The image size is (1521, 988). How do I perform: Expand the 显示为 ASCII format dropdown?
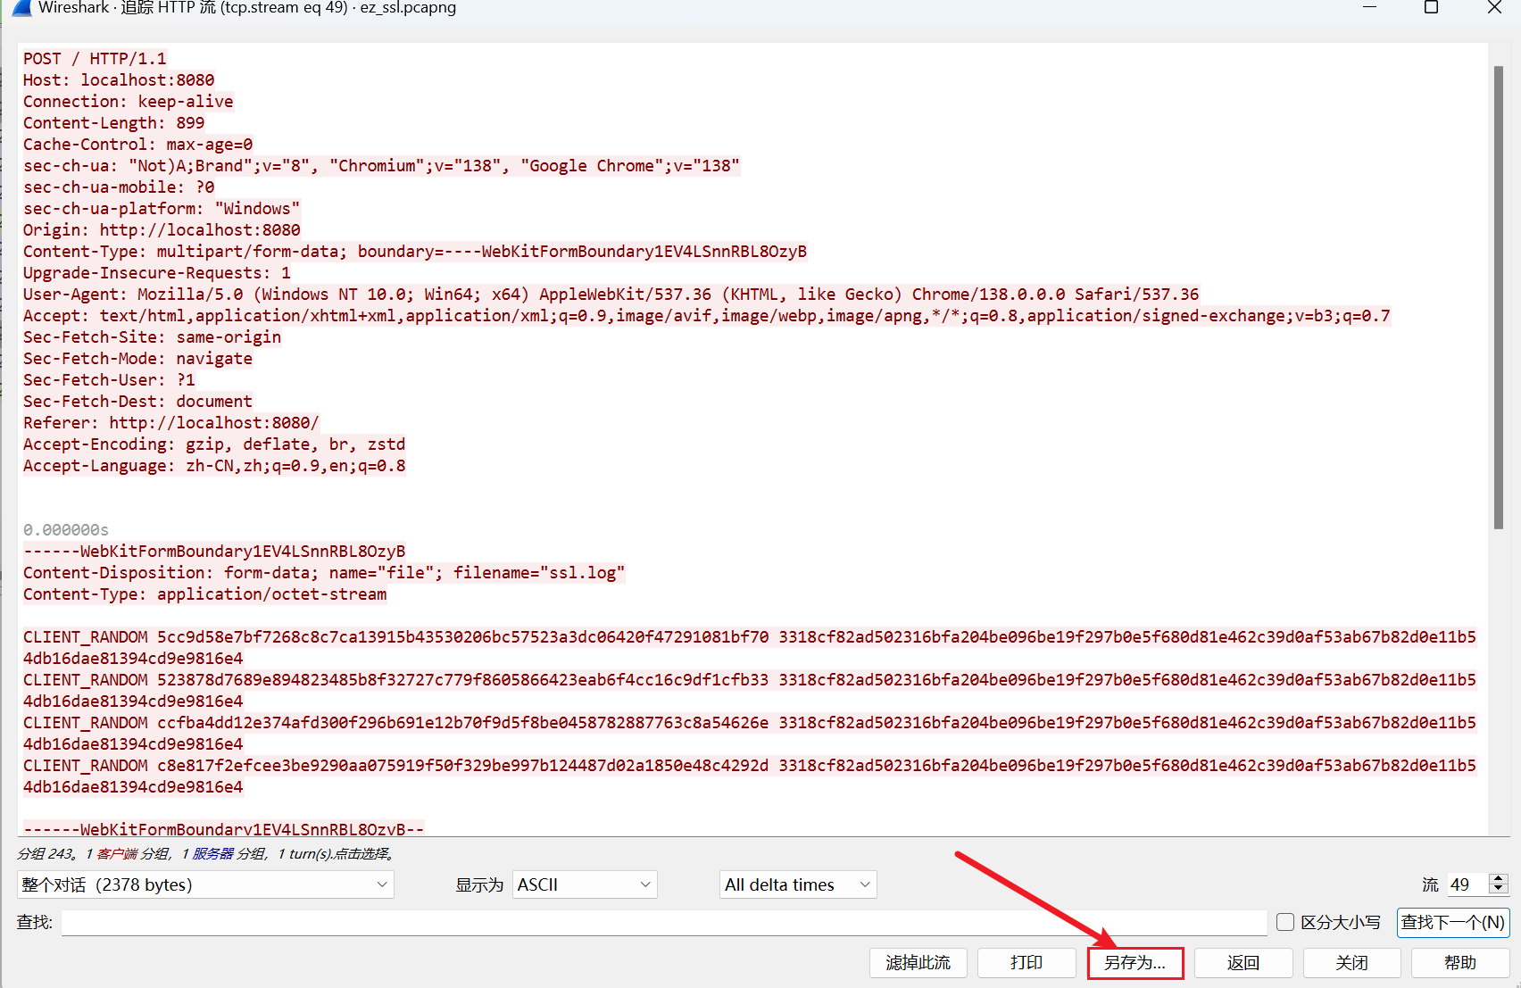[x=584, y=884]
